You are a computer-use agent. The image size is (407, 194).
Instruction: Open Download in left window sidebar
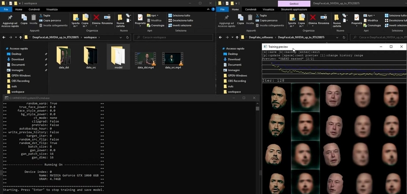(x=18, y=59)
